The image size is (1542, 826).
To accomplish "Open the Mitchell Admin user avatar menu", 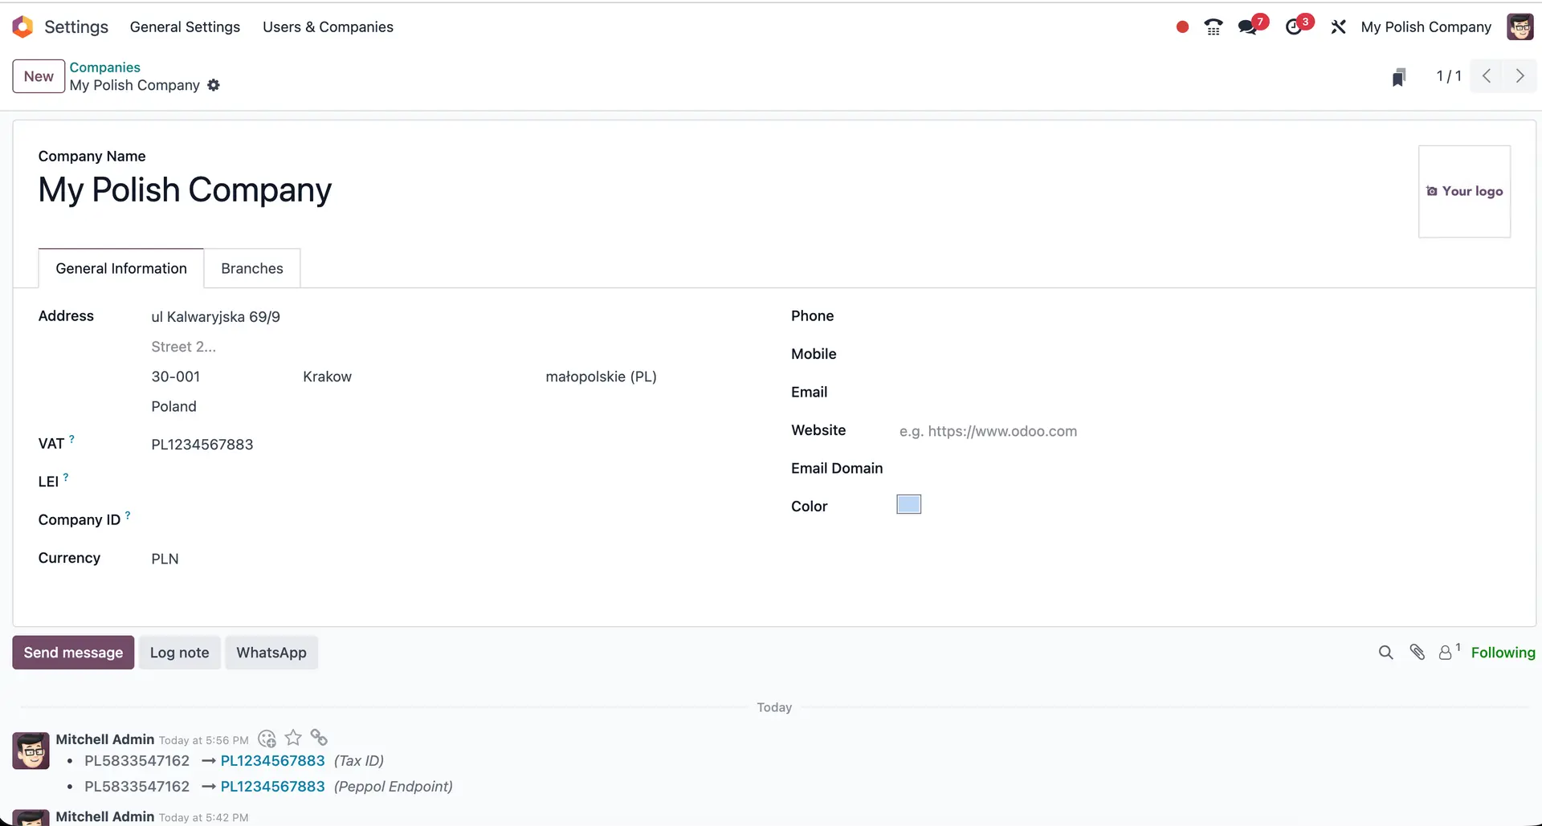I will [1520, 27].
